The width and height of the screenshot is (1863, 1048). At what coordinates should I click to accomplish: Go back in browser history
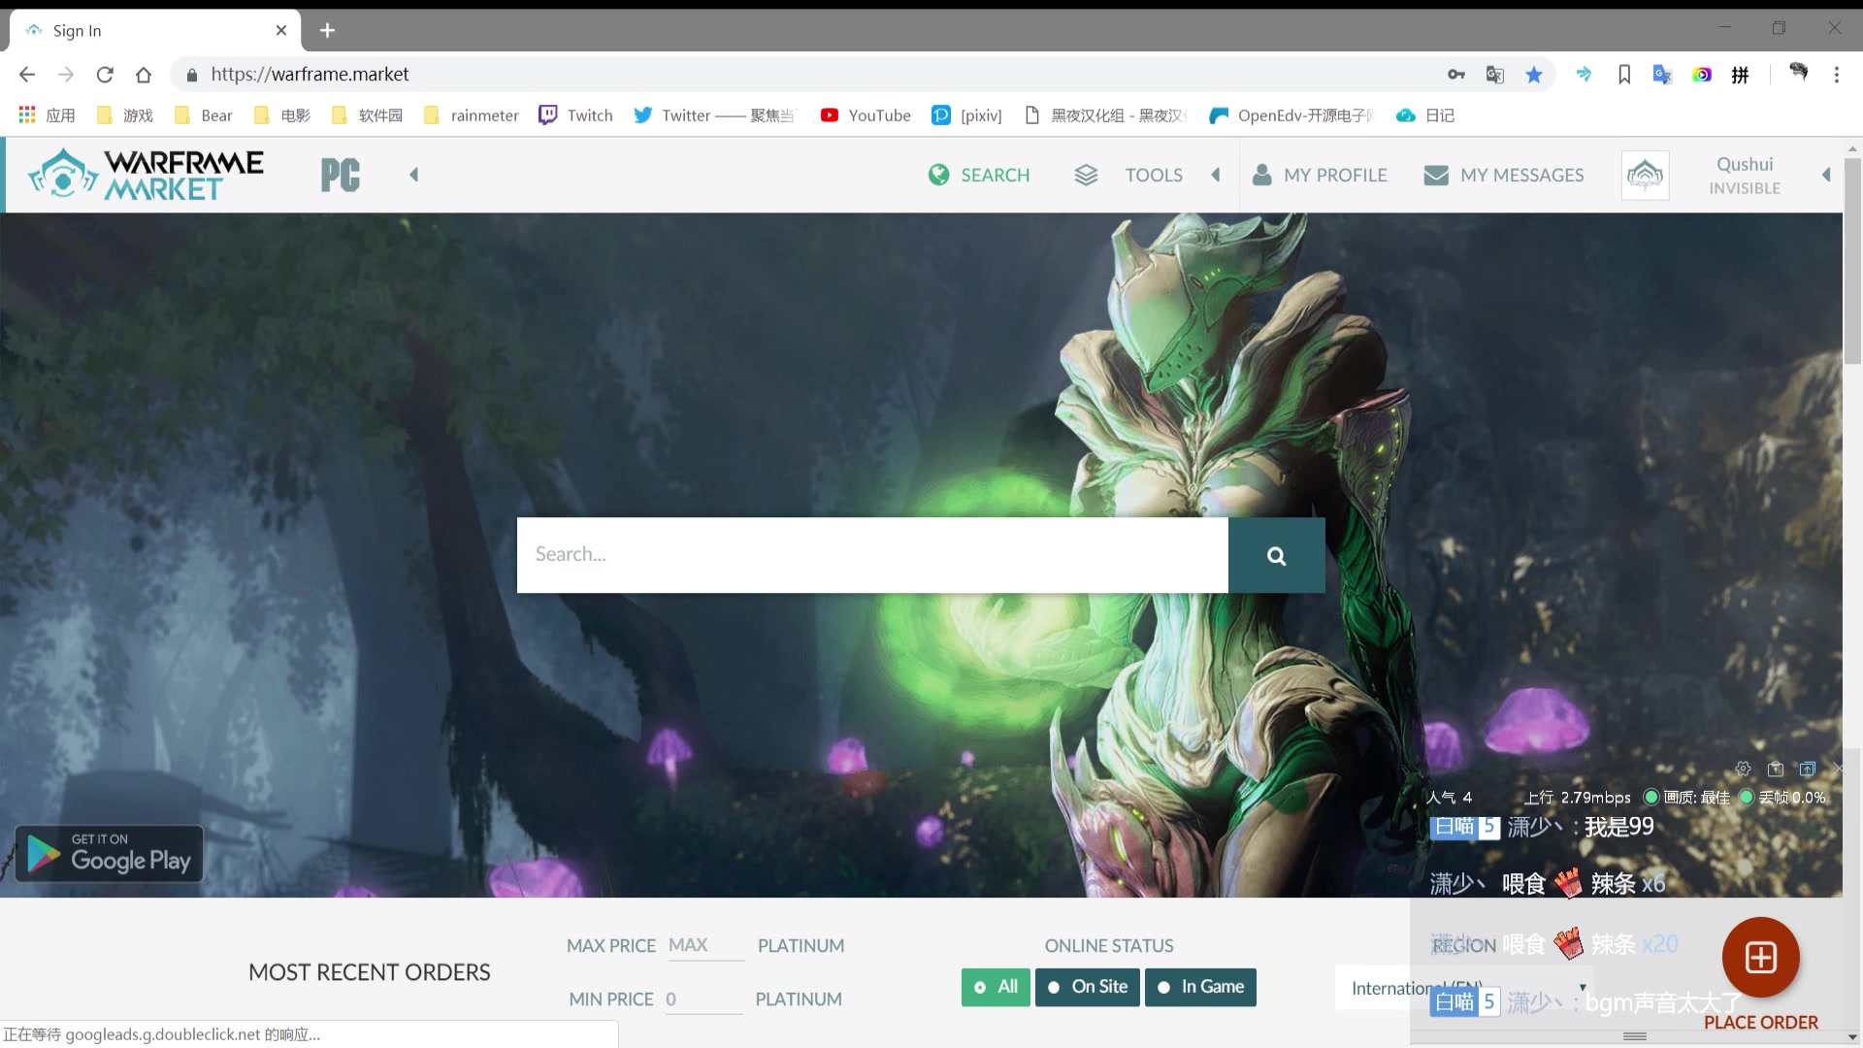(x=27, y=75)
